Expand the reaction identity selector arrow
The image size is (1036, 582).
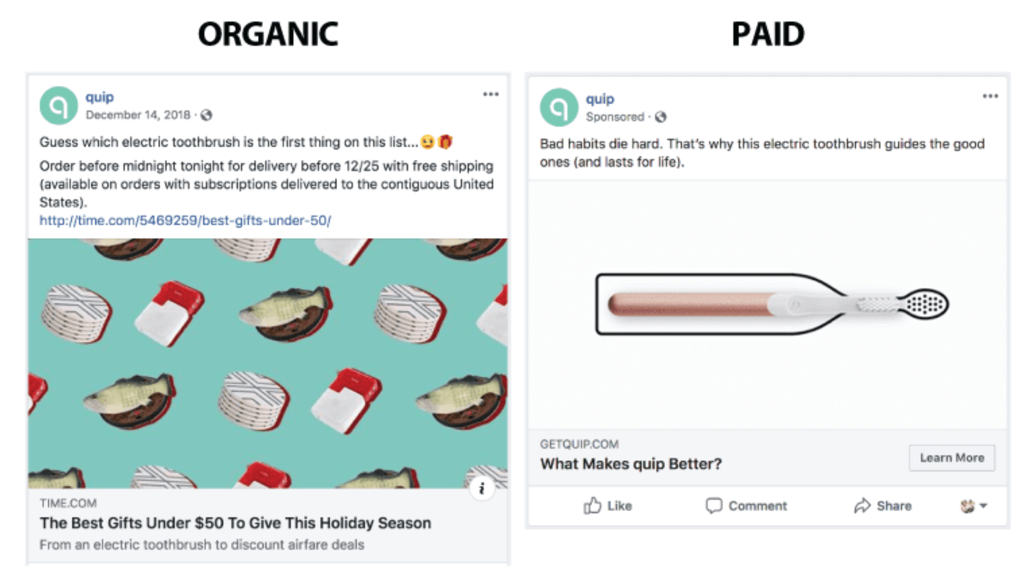[983, 505]
